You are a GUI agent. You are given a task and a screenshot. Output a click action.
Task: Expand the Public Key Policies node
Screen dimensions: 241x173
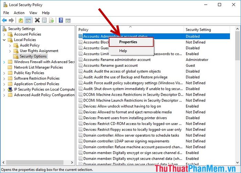(4, 73)
